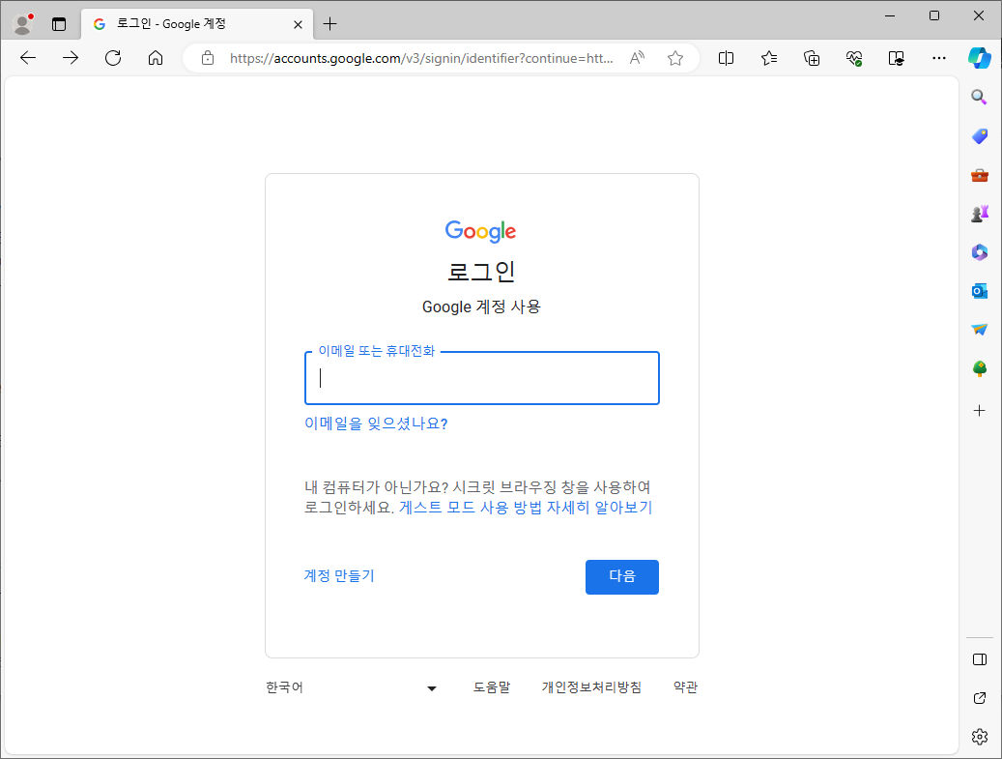This screenshot has width=1002, height=759.
Task: Open the 약관 footer link
Action: coord(686,687)
